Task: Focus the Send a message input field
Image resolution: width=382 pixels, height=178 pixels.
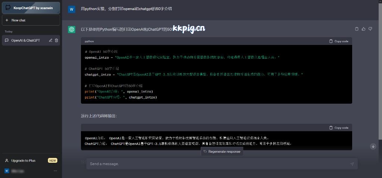Action: pos(222,164)
